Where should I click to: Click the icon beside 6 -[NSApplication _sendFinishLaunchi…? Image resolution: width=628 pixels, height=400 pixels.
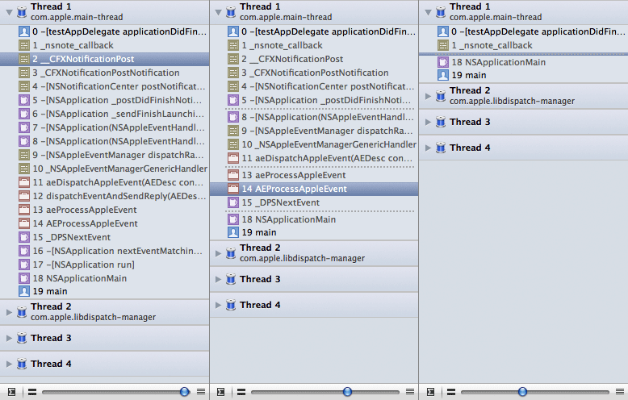(x=24, y=114)
